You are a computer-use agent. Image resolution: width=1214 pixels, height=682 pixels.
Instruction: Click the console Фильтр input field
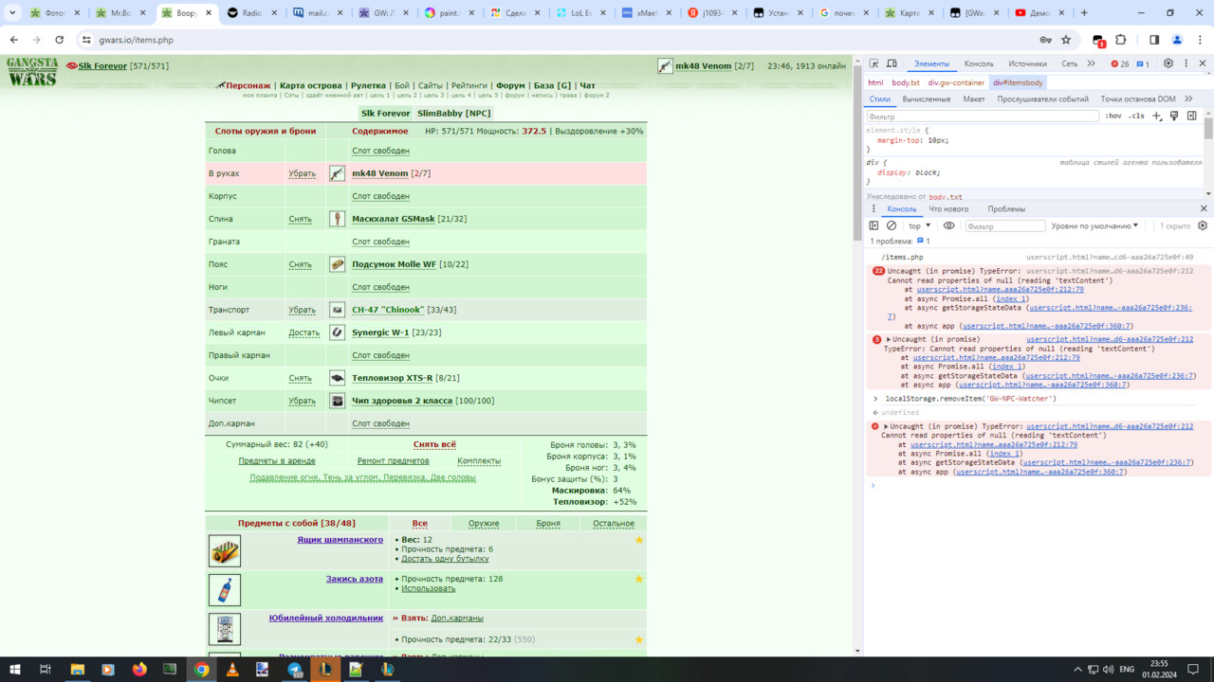pos(1005,225)
